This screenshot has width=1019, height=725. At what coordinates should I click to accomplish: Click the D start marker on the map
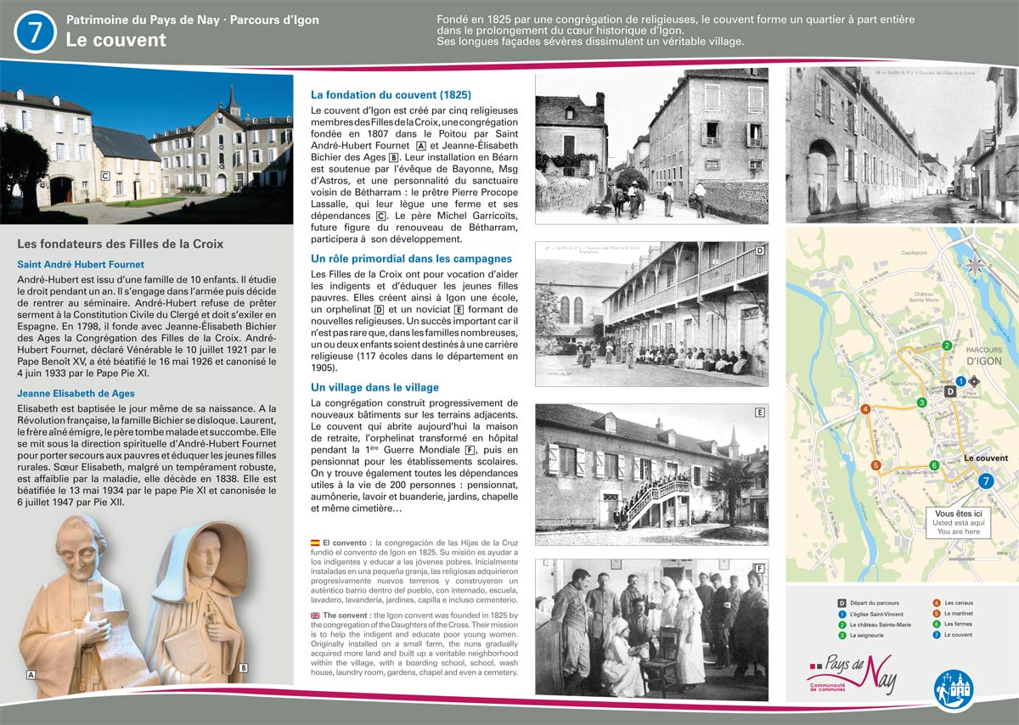tap(950, 392)
